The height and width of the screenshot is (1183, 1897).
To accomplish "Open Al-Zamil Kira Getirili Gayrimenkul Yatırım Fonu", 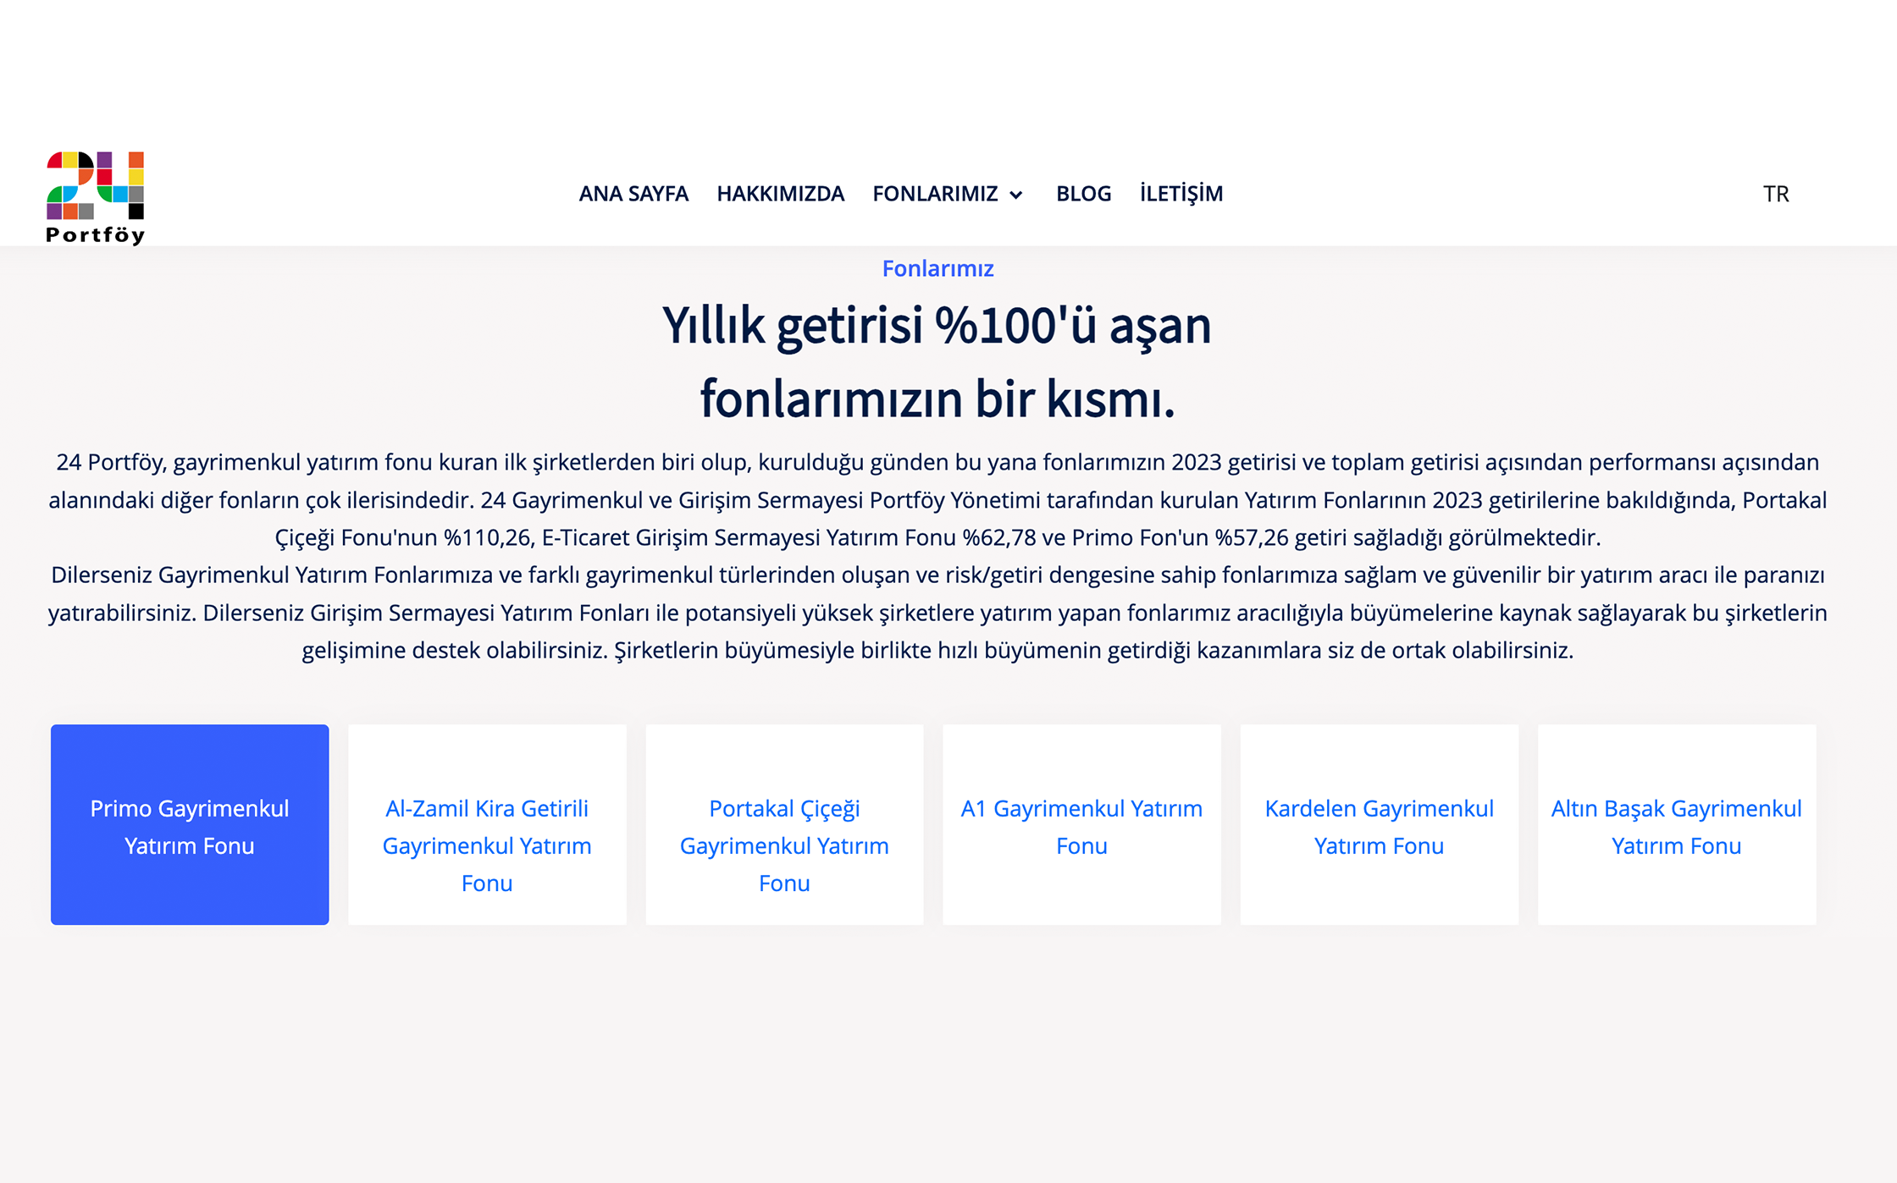I will pyautogui.click(x=487, y=825).
